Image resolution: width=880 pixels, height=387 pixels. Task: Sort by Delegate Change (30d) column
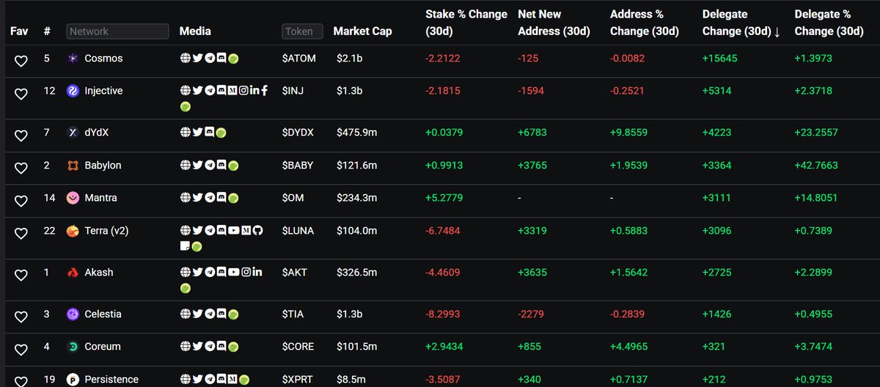pos(741,23)
